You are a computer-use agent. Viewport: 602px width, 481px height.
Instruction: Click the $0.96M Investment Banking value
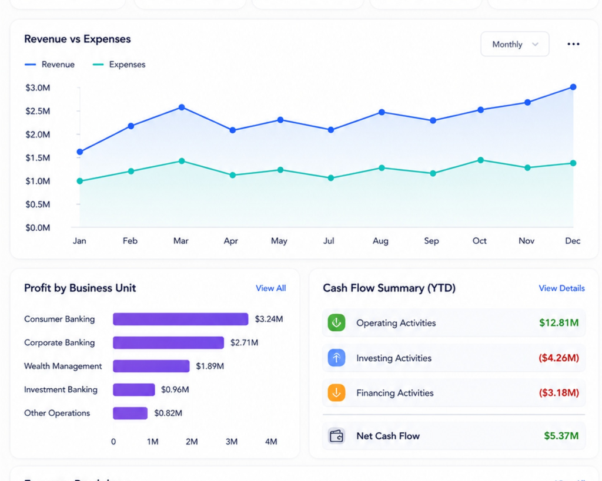175,390
